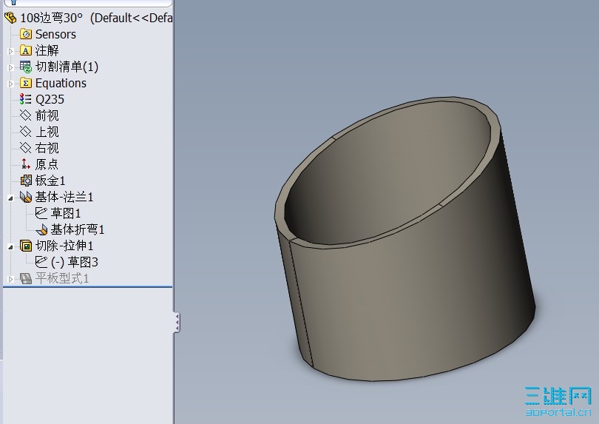Select the 切除-拉伸1 label
Viewport: 599px width, 424px height.
pyautogui.click(x=64, y=246)
